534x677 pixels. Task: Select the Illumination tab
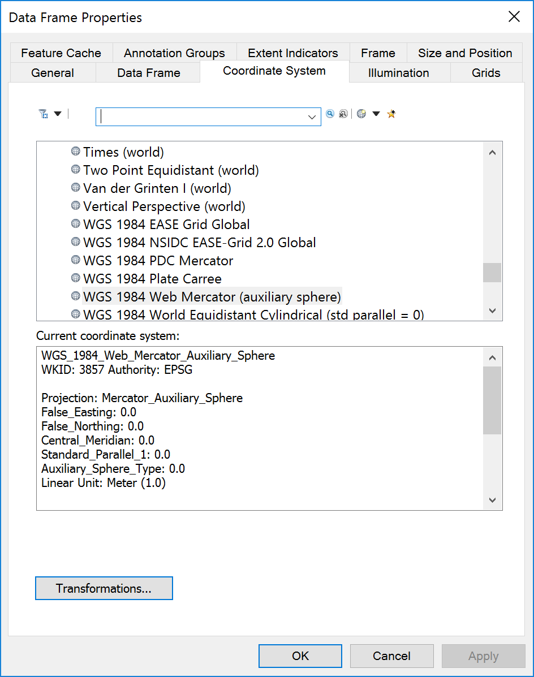point(398,72)
